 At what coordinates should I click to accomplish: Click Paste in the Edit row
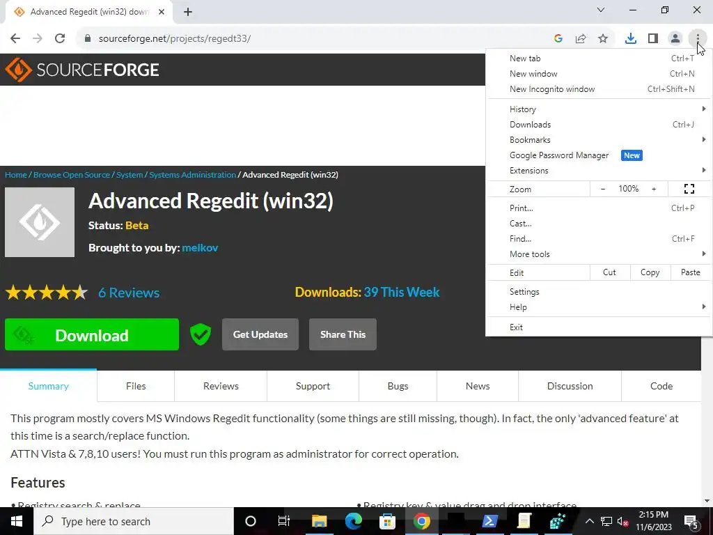(690, 272)
